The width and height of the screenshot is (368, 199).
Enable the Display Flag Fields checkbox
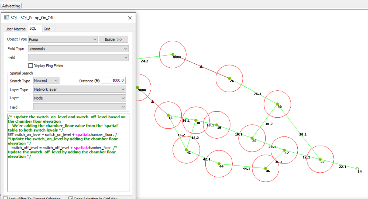(x=30, y=66)
